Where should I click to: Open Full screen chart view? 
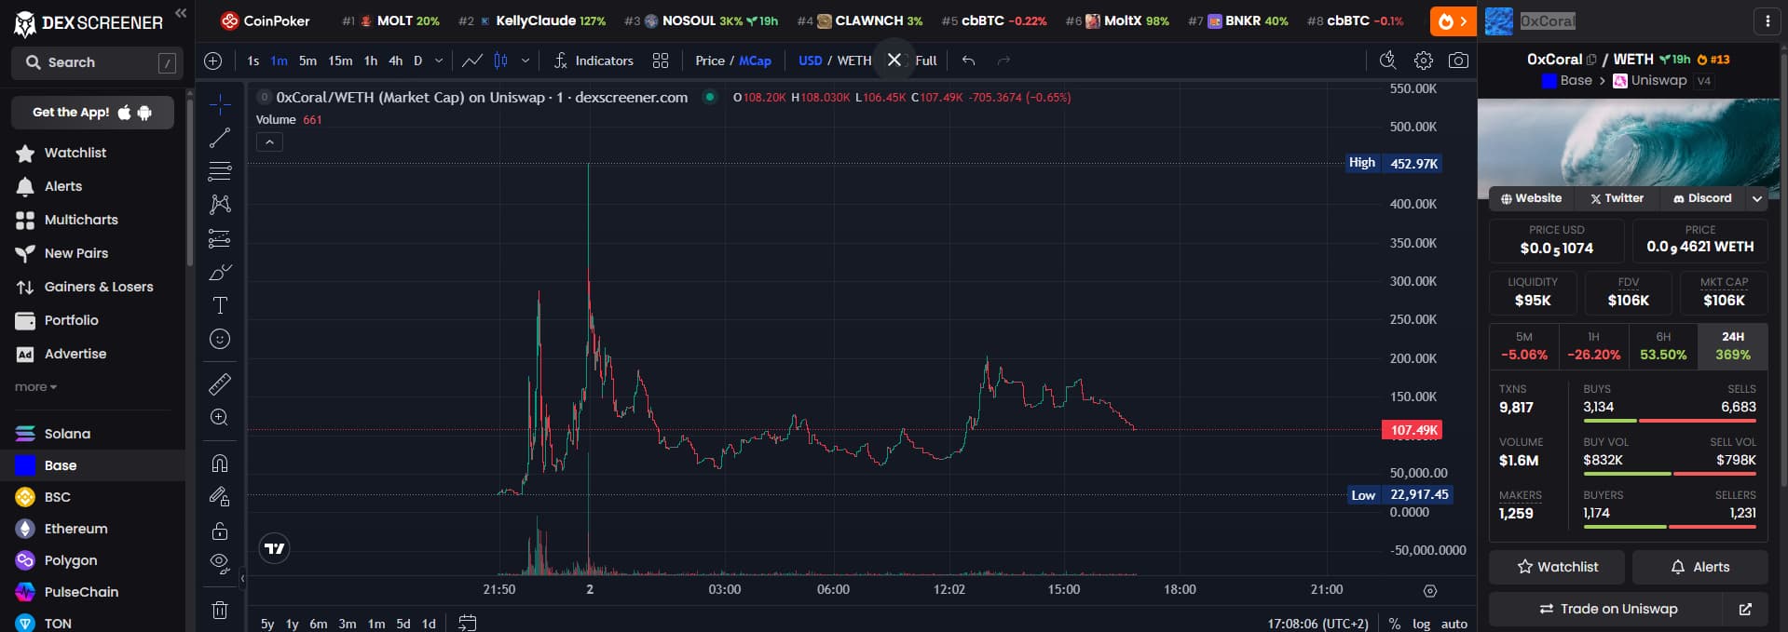926,61
